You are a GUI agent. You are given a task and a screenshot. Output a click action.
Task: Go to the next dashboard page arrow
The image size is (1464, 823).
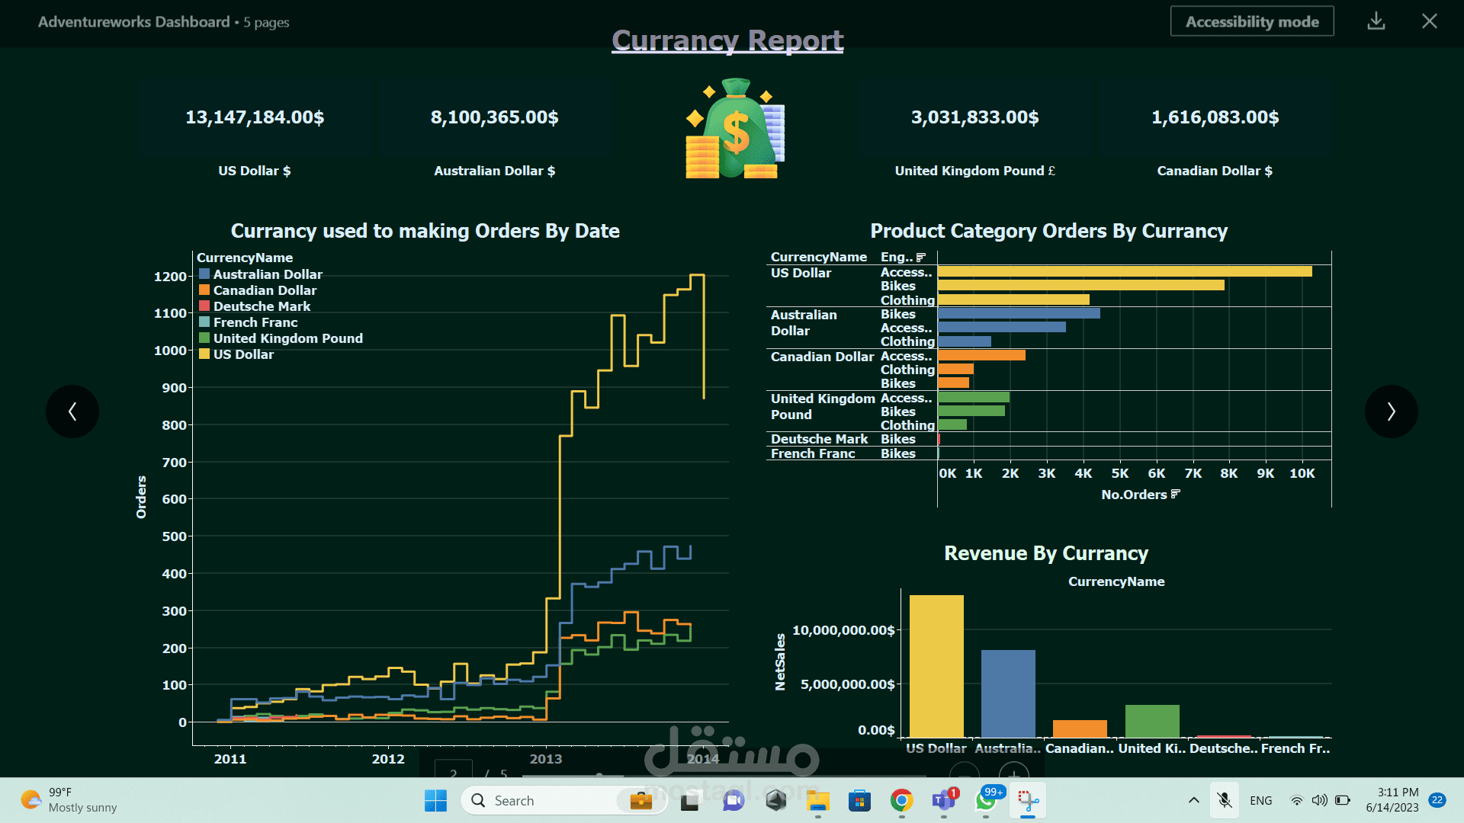click(1391, 411)
